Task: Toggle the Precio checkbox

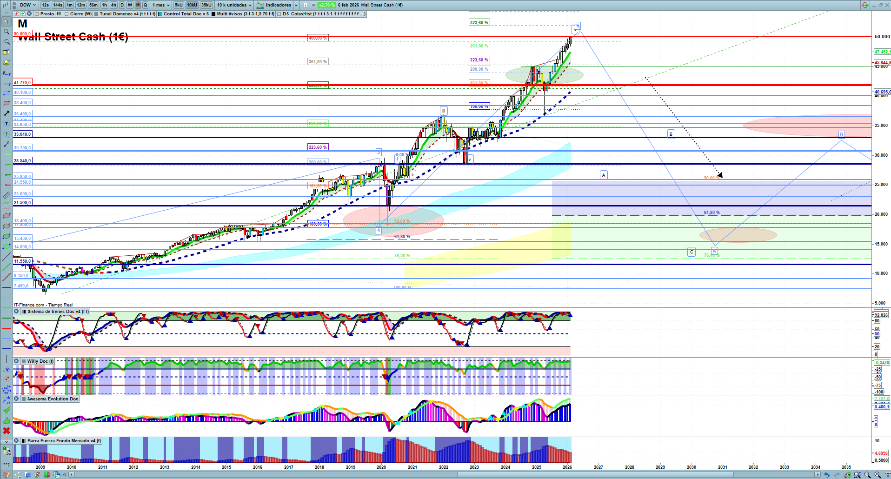Action: click(37, 14)
